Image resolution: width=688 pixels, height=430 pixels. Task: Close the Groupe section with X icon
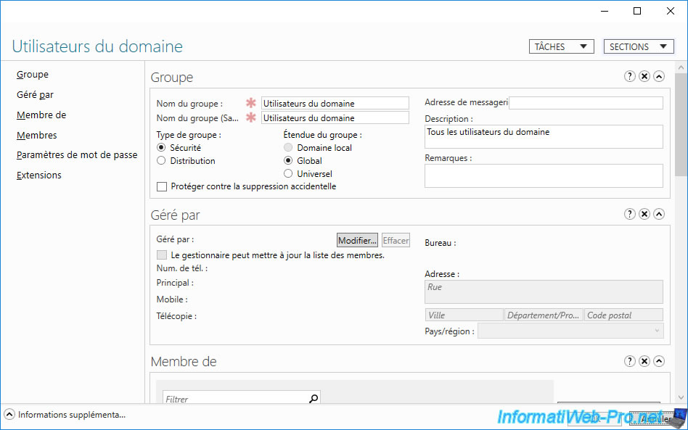pos(644,76)
